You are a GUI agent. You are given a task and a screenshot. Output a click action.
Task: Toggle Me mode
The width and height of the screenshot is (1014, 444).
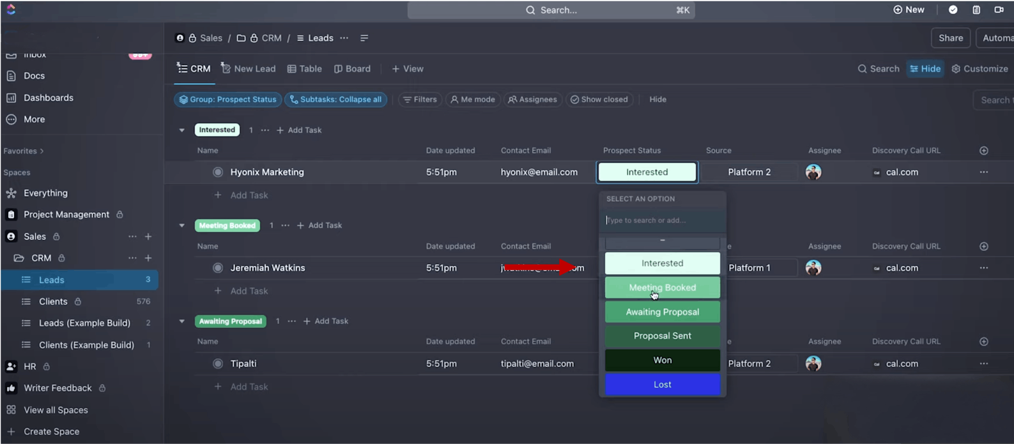pyautogui.click(x=473, y=100)
